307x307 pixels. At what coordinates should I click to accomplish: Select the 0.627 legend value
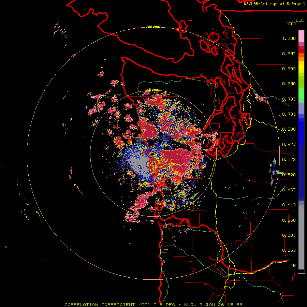[289, 145]
